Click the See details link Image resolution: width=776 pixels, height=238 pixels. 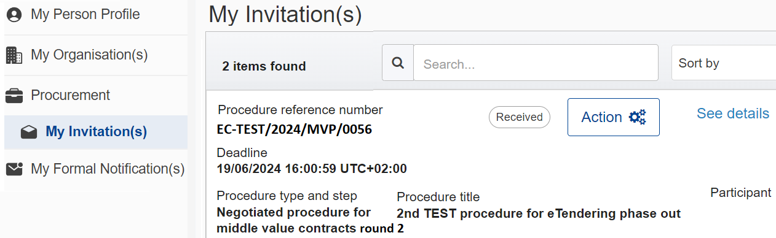pyautogui.click(x=733, y=113)
